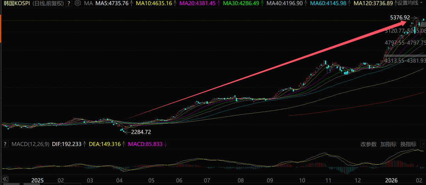Click the 12 month marker on time axis
This screenshot has height=185, width=426.
tap(358, 180)
